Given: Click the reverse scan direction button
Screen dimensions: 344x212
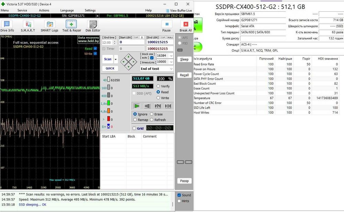Looking at the screenshot, I should click(147, 106).
